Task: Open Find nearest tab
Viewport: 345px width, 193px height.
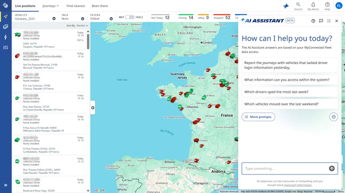Action: (x=76, y=6)
